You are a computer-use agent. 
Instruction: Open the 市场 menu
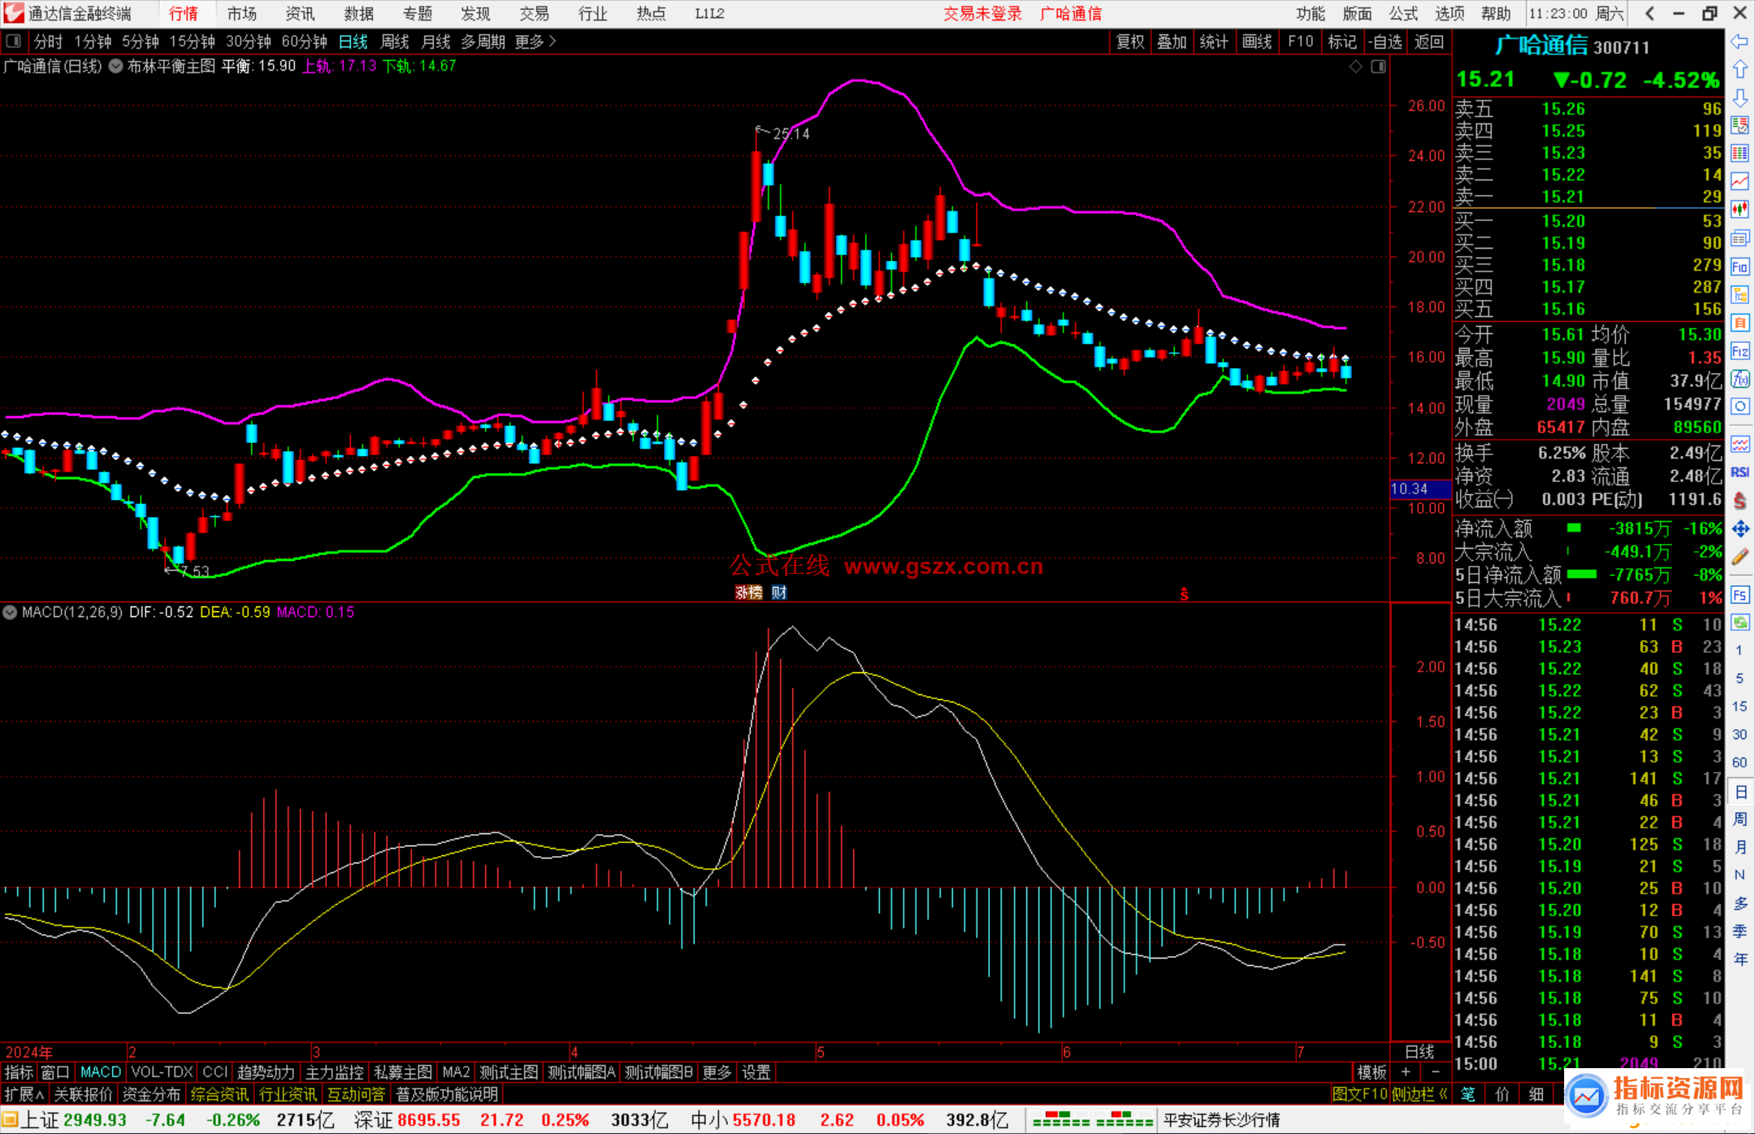tap(242, 13)
